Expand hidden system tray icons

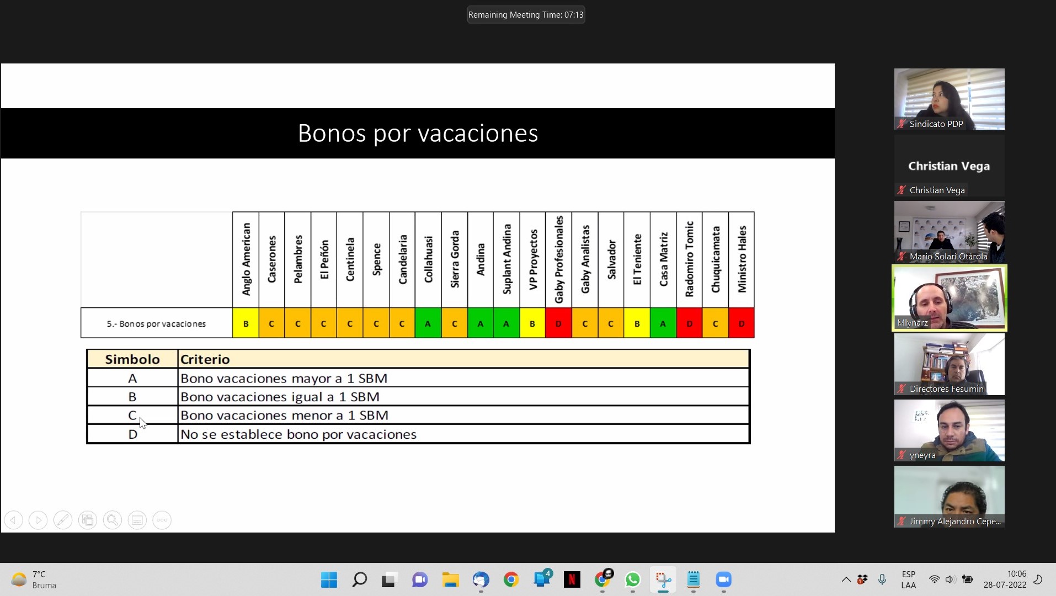(846, 579)
